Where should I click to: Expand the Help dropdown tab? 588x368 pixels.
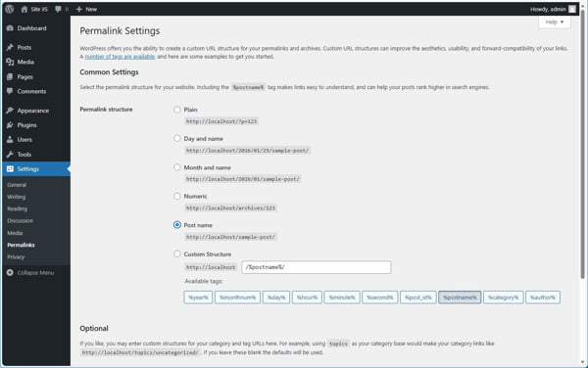(555, 23)
